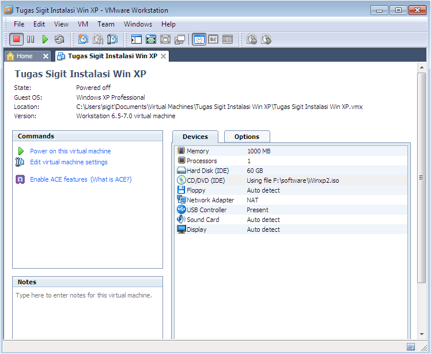The width and height of the screenshot is (431, 354).
Task: Open the View menu
Action: (61, 24)
